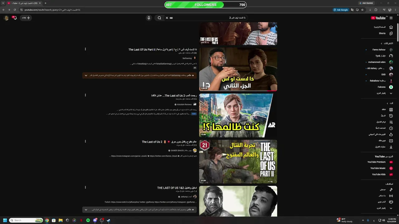Open options for THE LAST OF US 1&2 video
The image size is (399, 224).
85,187
